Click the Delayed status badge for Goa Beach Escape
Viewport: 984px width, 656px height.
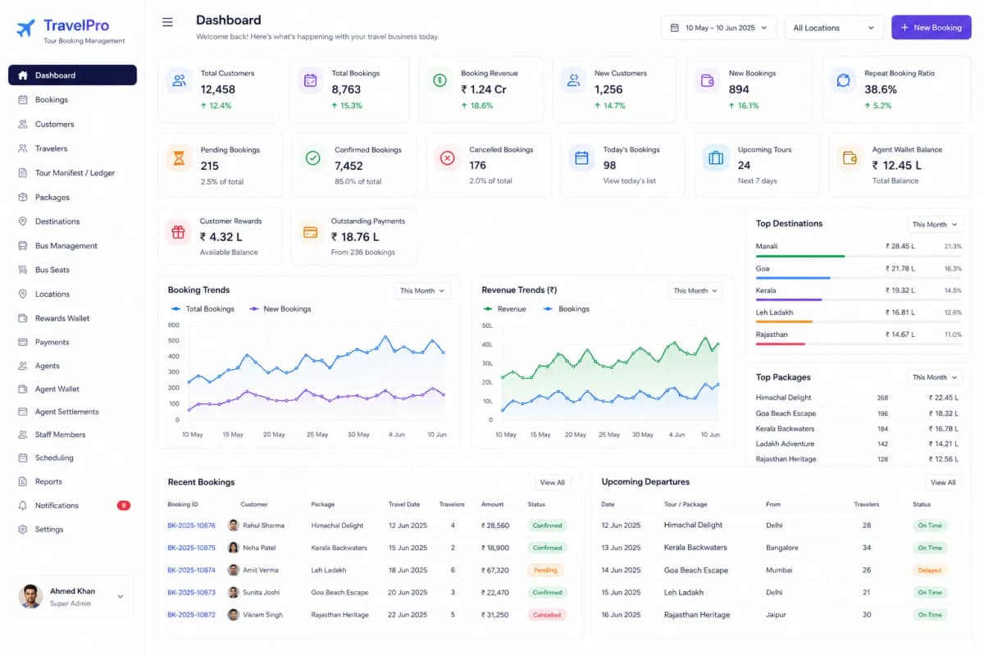tap(930, 570)
